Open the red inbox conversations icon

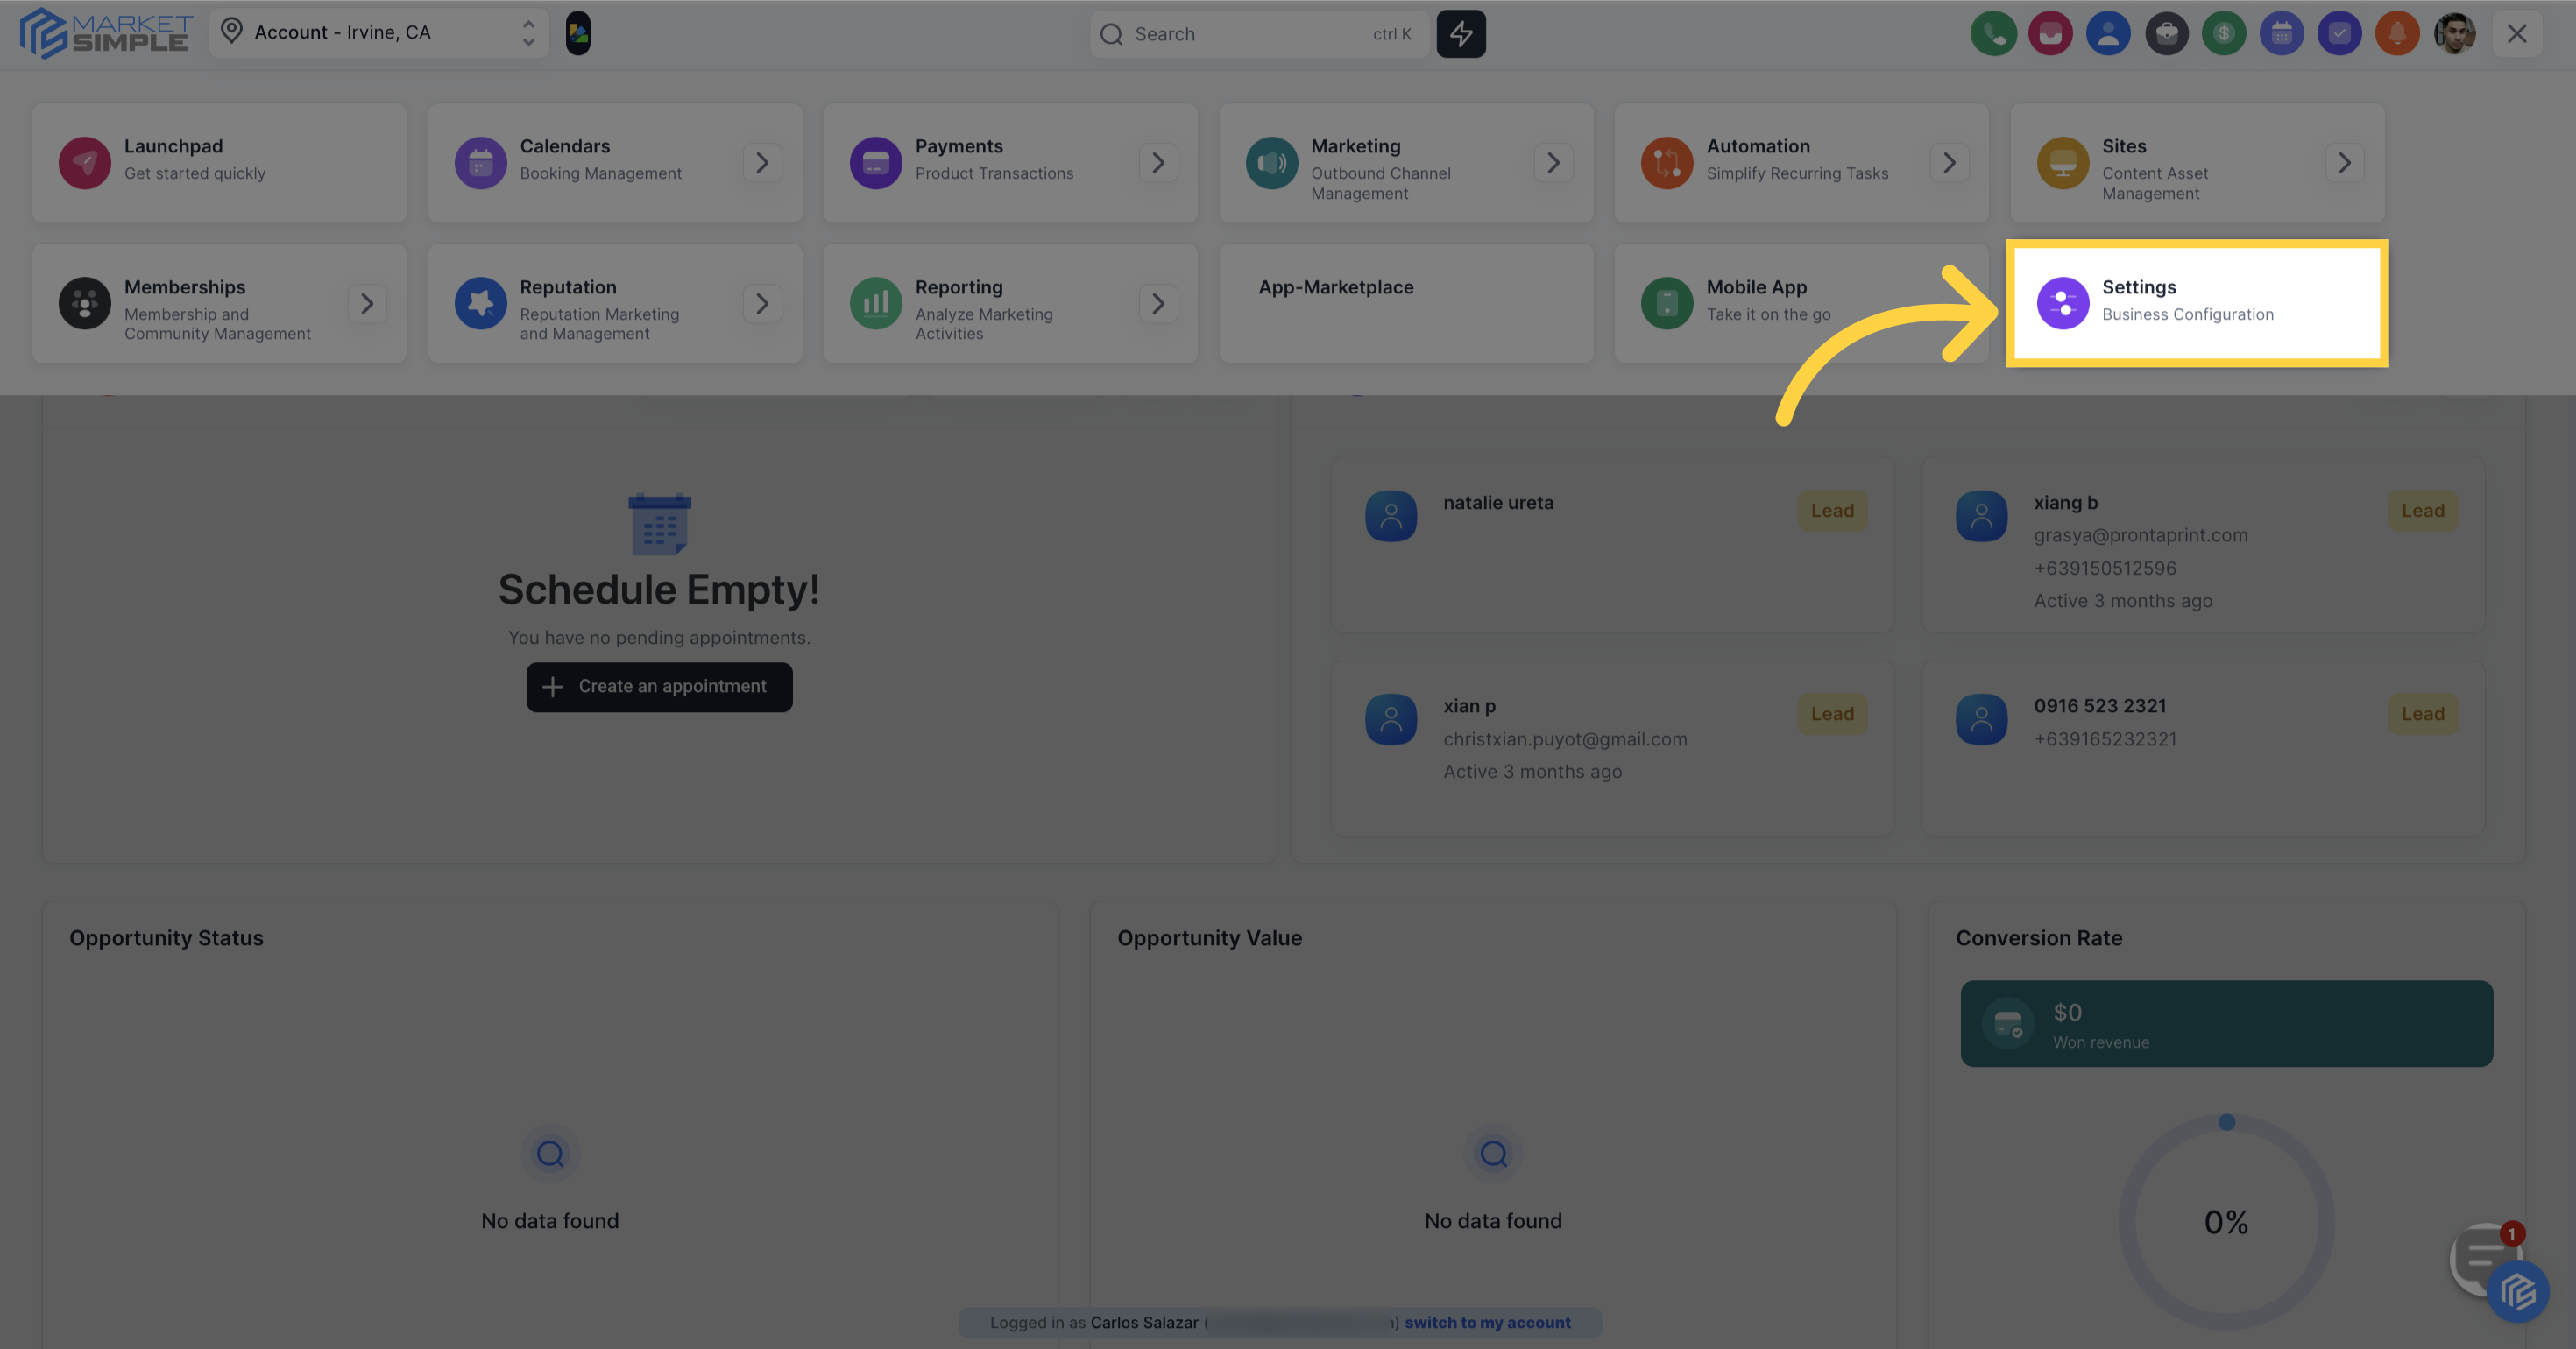pyautogui.click(x=2050, y=34)
